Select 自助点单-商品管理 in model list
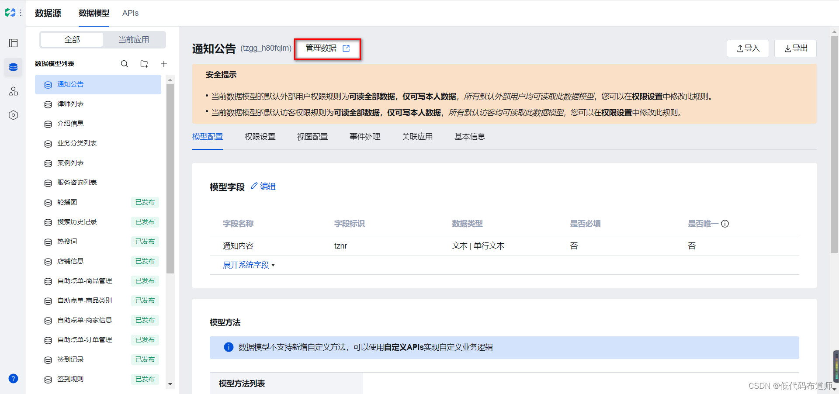The width and height of the screenshot is (839, 394). pyautogui.click(x=98, y=281)
